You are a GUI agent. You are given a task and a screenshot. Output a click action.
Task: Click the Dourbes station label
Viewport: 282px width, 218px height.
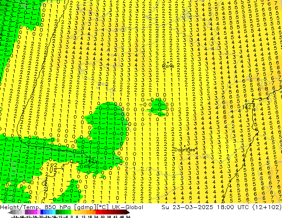tap(185, 149)
